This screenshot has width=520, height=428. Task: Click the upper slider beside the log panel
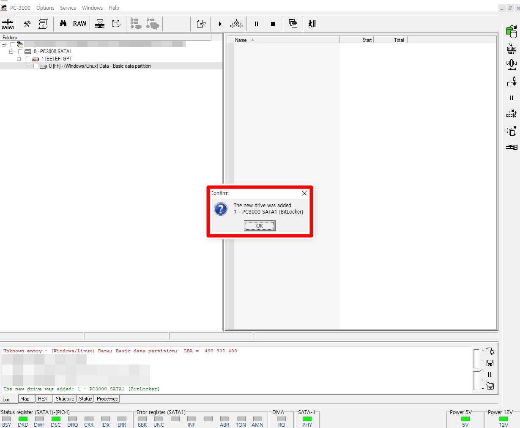point(476,358)
